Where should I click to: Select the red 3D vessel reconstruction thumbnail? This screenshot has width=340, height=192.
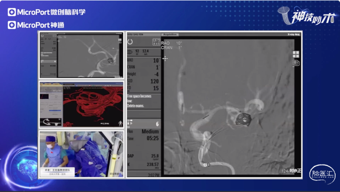pyautogui.click(x=81, y=105)
